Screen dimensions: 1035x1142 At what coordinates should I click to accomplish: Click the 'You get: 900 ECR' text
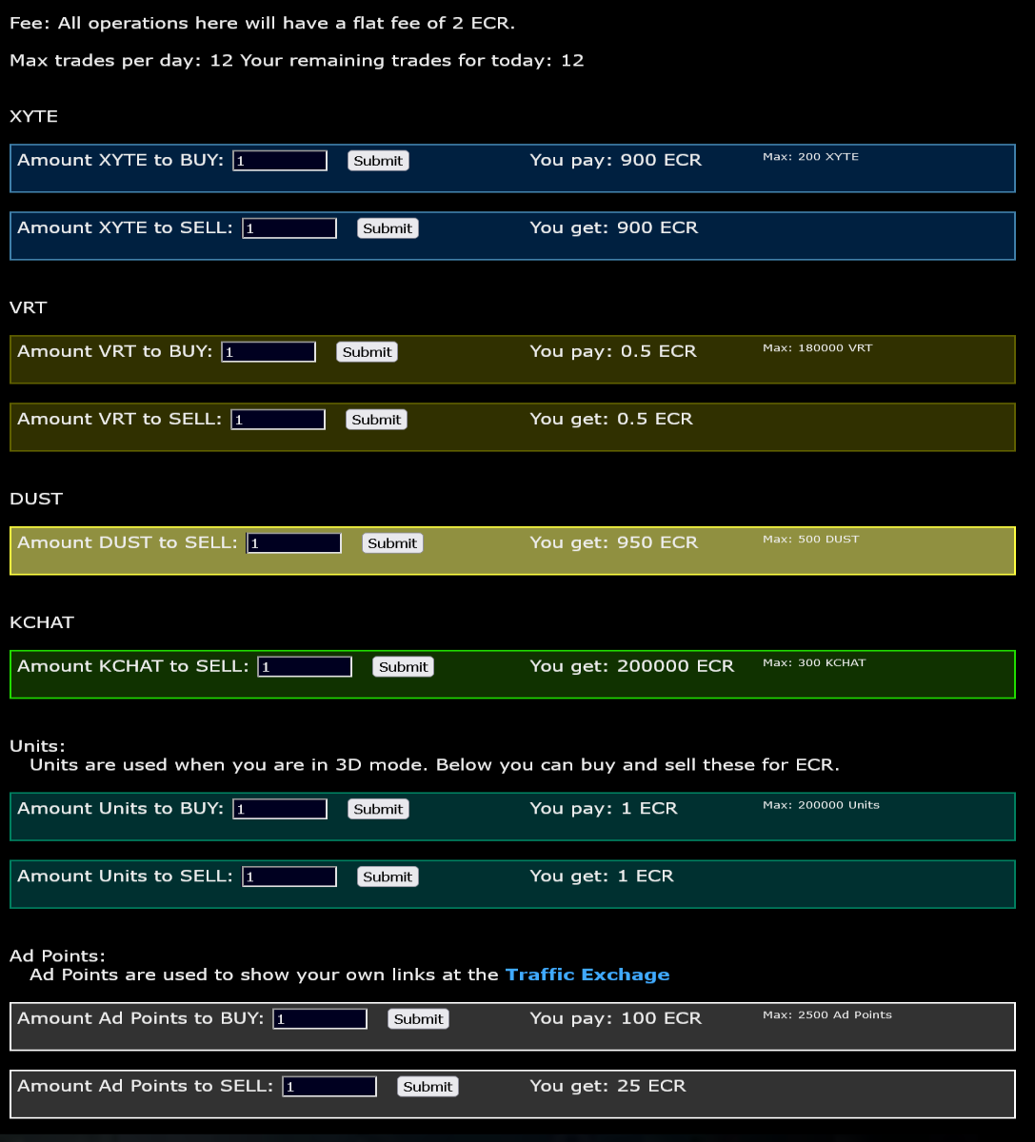[x=614, y=227]
